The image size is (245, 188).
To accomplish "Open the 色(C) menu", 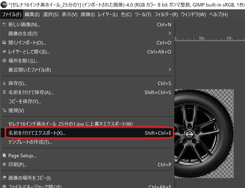I will pyautogui.click(x=126, y=14).
